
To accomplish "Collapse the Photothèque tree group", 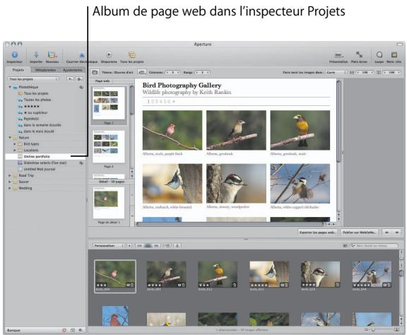I will (10, 87).
